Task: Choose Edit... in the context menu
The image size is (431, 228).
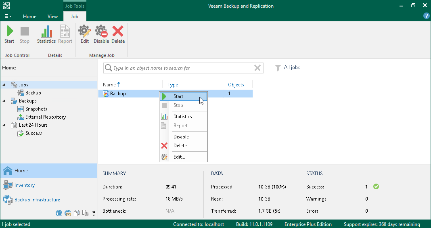Action: click(183, 157)
